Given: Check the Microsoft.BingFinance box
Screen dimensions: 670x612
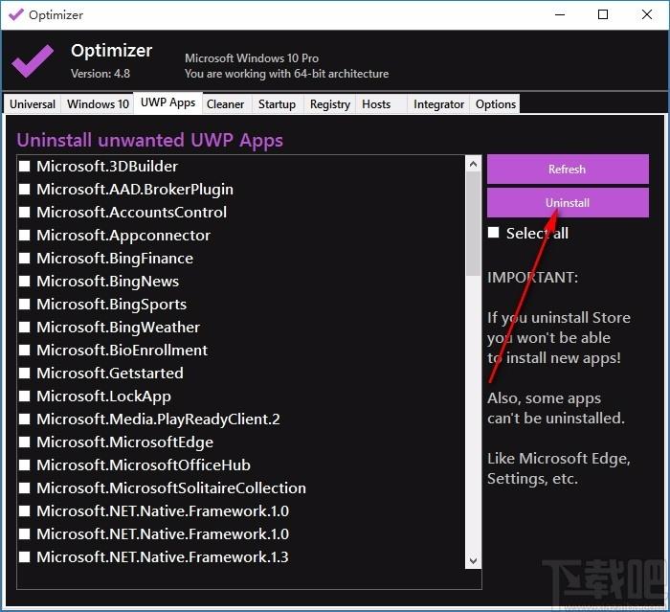Looking at the screenshot, I should (x=25, y=259).
